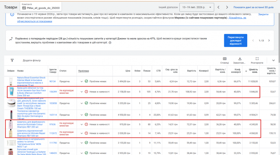This screenshot has height=155, width=280.
Task: Expand the problems chevron for item 156399
Action: (82, 92)
